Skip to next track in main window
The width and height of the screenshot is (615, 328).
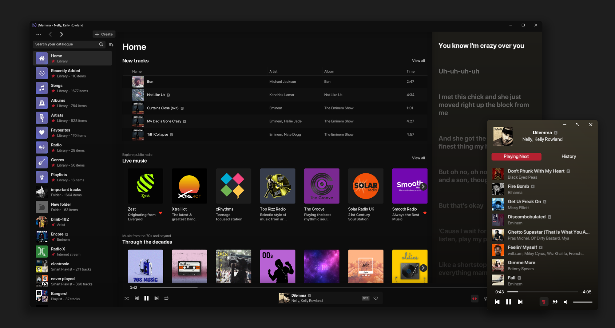(157, 298)
